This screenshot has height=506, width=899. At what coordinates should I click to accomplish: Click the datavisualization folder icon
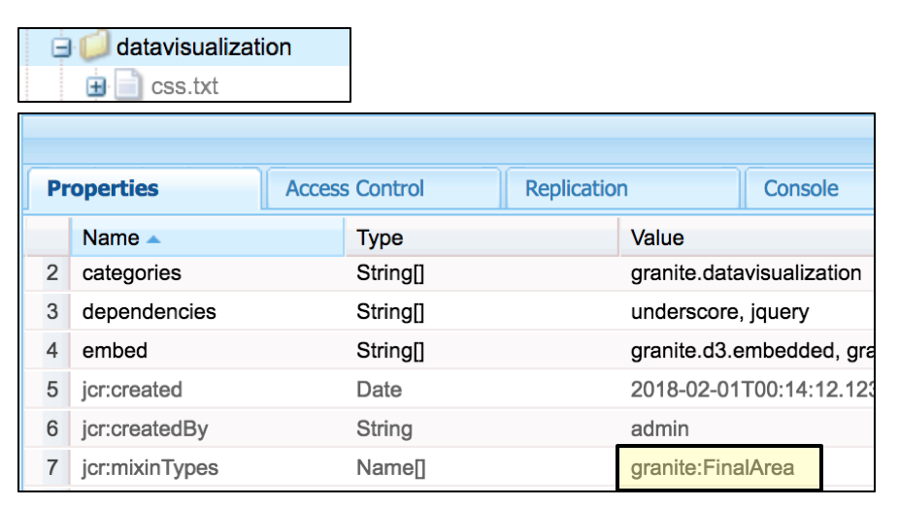point(95,47)
